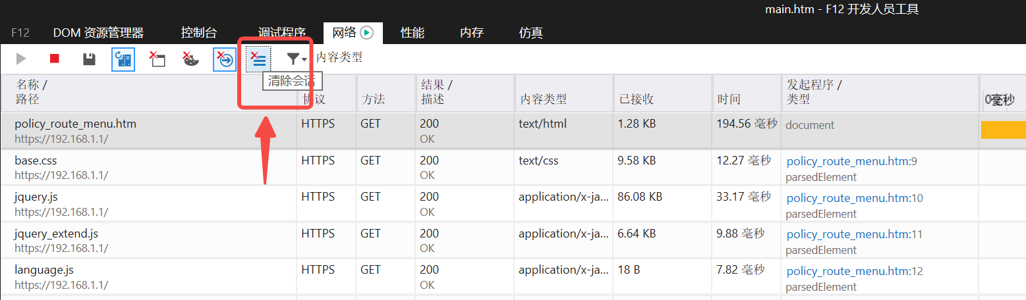Open the 控制台 tab
The image size is (1026, 300).
coord(199,33)
